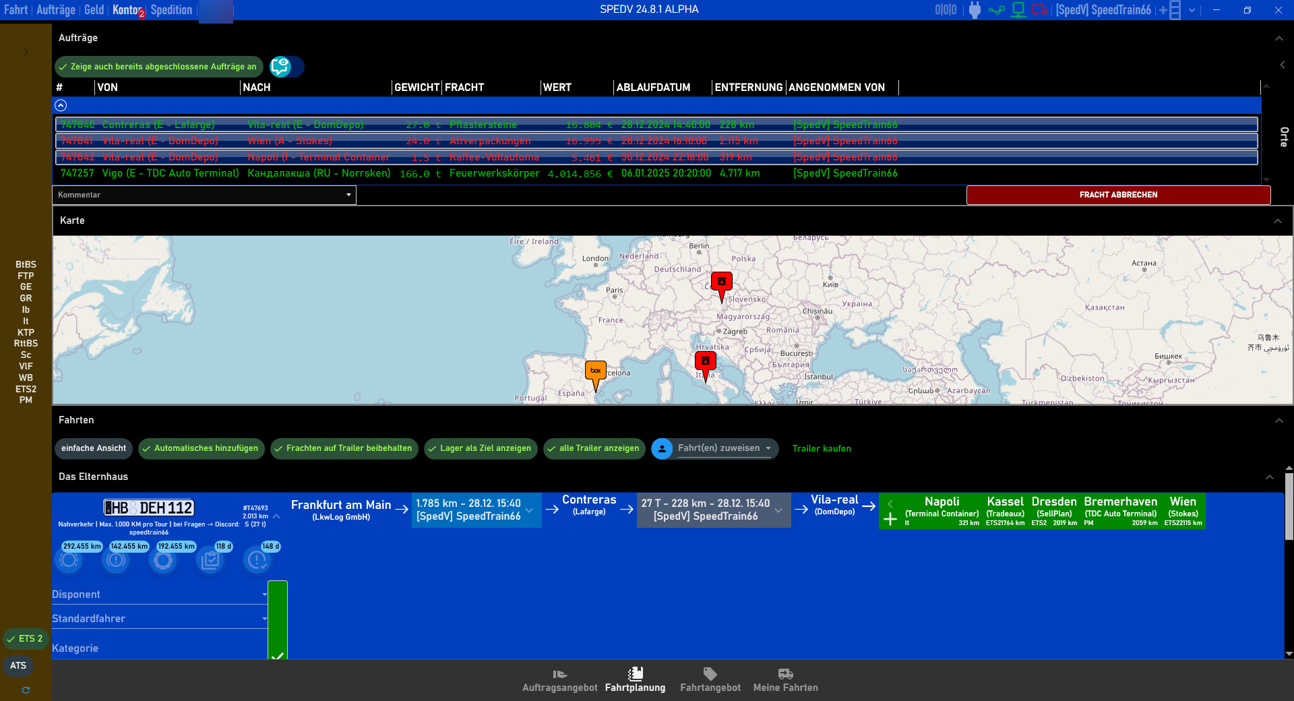This screenshot has width=1294, height=701.
Task: Expand the Fahrt(en) zuweisen dropdown
Action: (x=767, y=448)
